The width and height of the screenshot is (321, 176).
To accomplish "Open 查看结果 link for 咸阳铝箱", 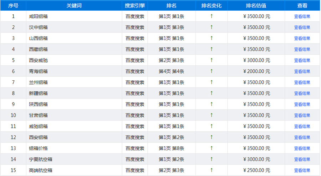I will tap(302, 16).
